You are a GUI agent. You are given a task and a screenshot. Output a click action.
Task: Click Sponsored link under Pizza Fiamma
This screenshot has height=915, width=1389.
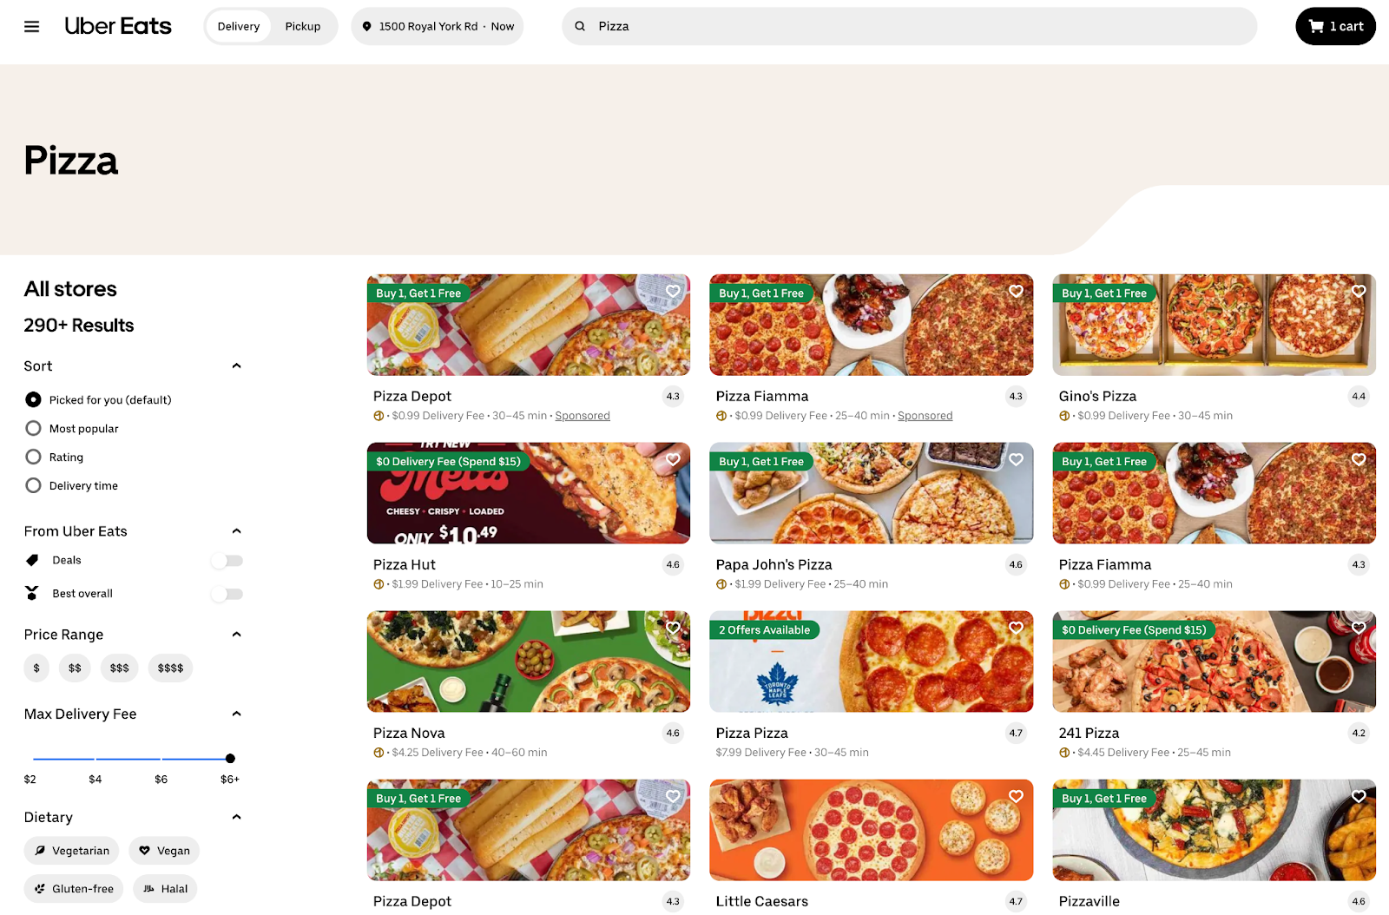(x=925, y=416)
